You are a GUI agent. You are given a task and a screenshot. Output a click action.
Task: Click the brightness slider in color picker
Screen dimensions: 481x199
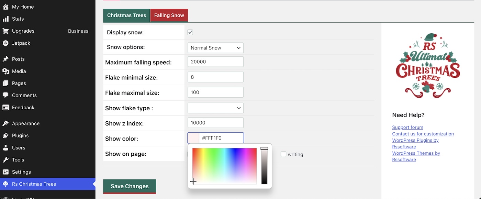tap(264, 166)
